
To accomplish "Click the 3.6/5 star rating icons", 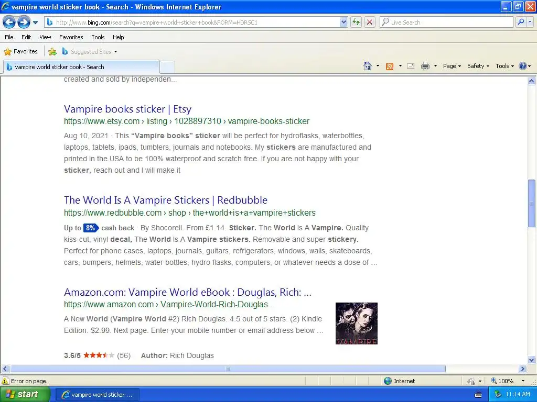I will 99,355.
